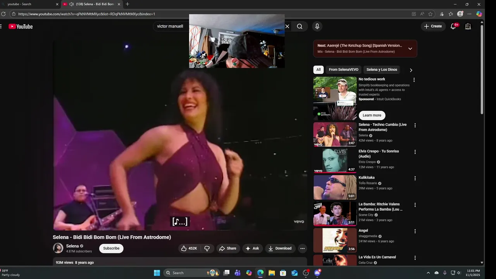
Task: Open Angel by shaggymedia title
Action: coord(363,231)
